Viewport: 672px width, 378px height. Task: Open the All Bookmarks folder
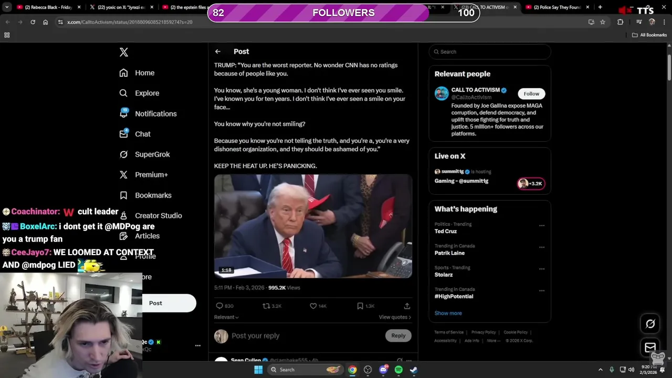click(x=649, y=35)
